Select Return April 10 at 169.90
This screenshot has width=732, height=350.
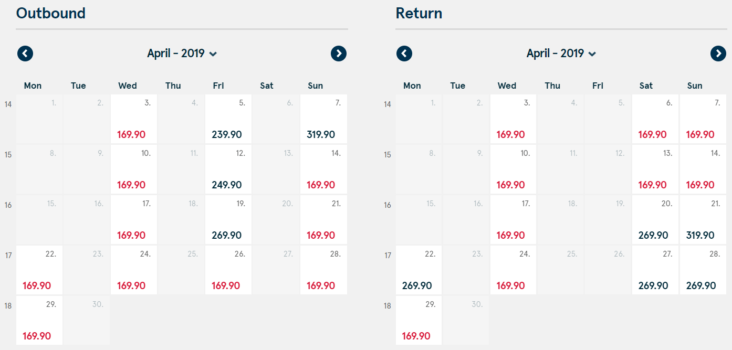(x=513, y=169)
